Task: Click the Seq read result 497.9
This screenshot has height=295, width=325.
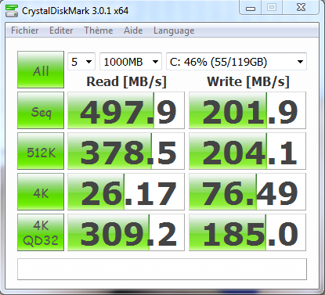Action: point(126,110)
